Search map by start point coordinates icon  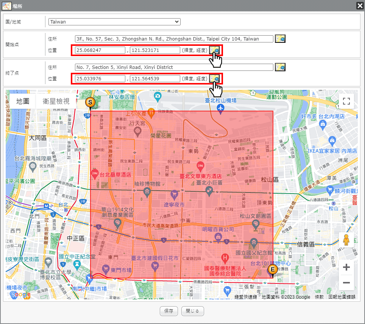214,50
